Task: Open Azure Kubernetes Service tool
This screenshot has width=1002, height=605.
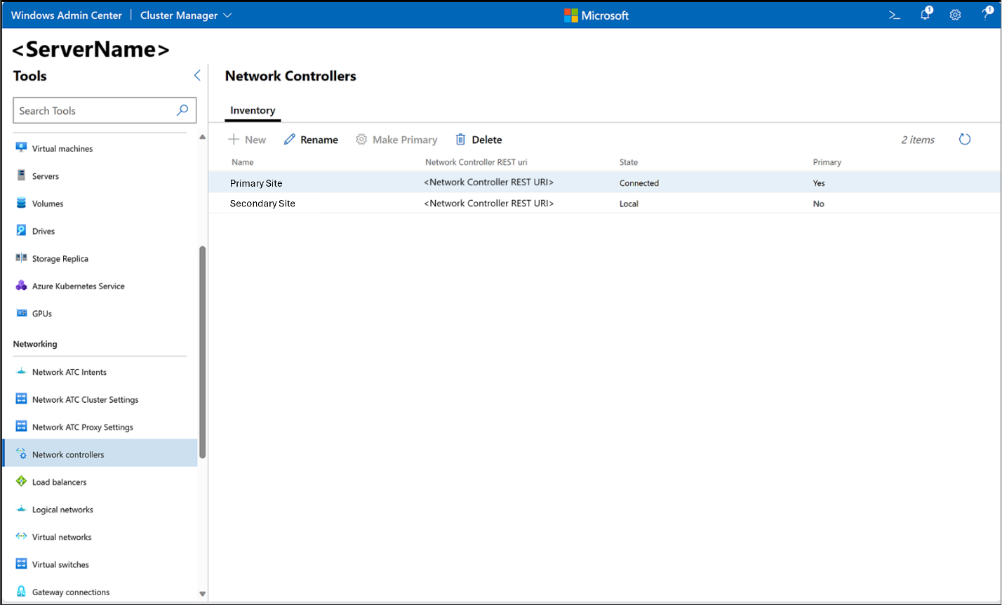Action: 78,286
